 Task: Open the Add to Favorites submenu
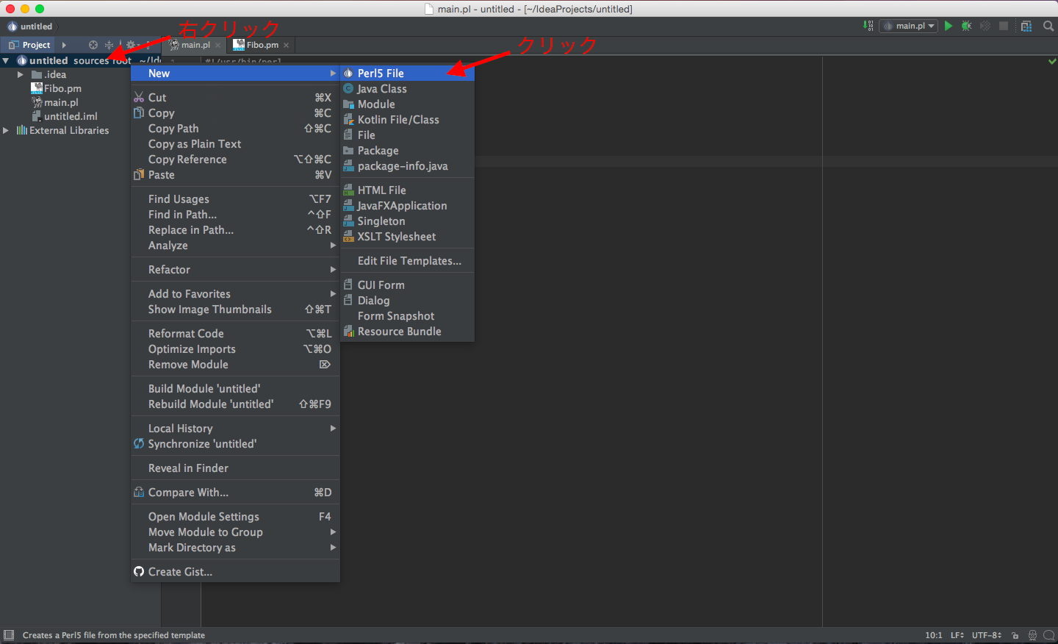[x=235, y=294]
